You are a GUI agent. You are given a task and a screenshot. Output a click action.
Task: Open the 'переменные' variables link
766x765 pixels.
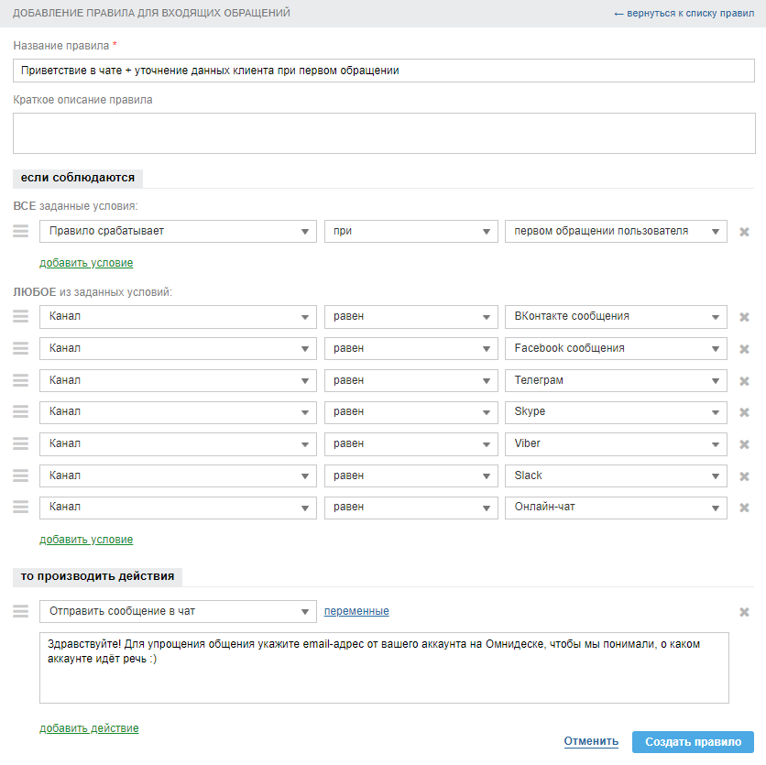tap(356, 611)
